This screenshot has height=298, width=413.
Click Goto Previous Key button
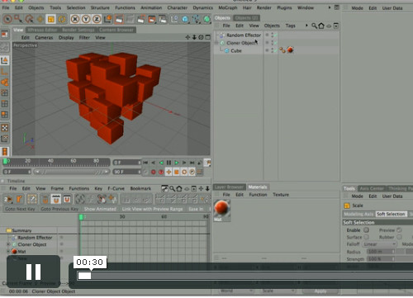coord(59,209)
